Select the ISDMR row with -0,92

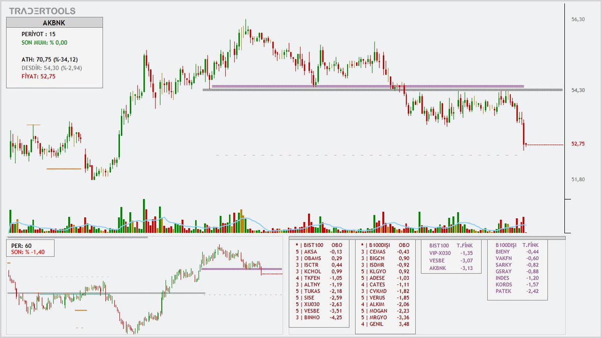click(385, 264)
